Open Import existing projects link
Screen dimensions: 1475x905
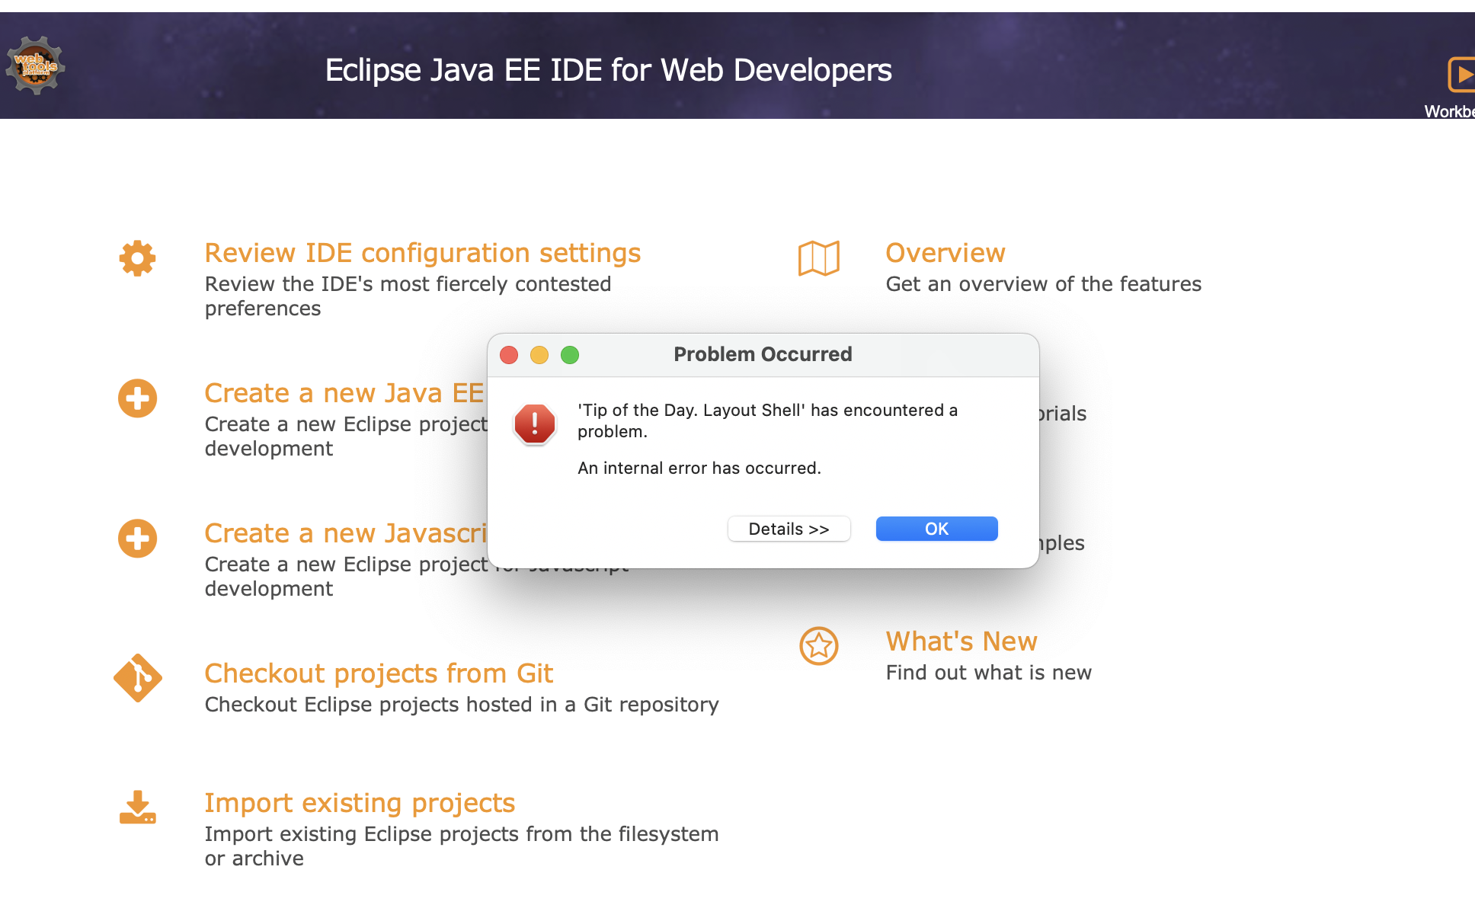click(360, 803)
